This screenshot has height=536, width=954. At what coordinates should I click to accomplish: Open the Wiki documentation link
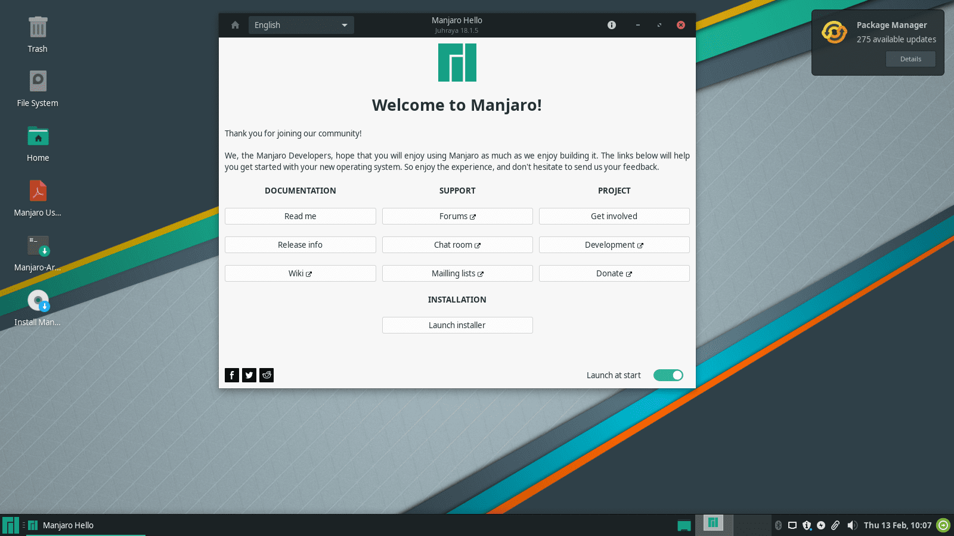[x=300, y=273]
